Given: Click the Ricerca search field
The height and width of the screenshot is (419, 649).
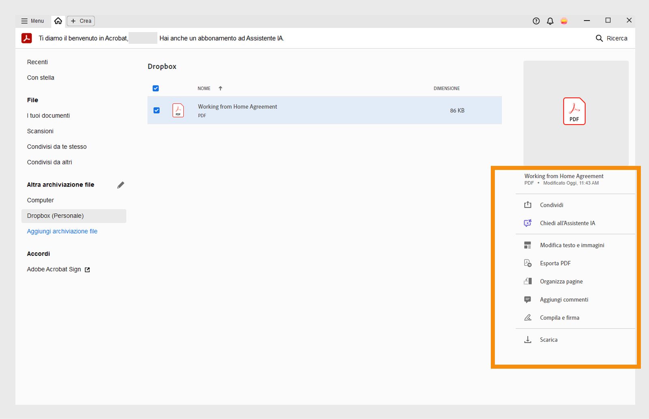Looking at the screenshot, I should (x=611, y=38).
